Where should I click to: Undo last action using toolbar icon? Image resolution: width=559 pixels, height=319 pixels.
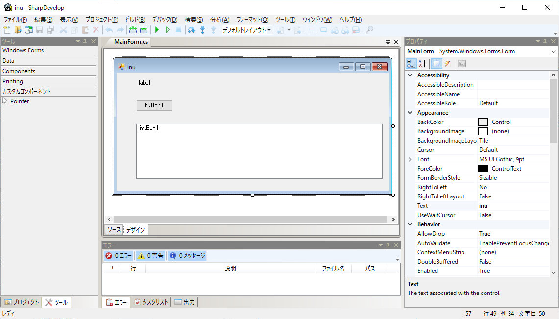(108, 29)
